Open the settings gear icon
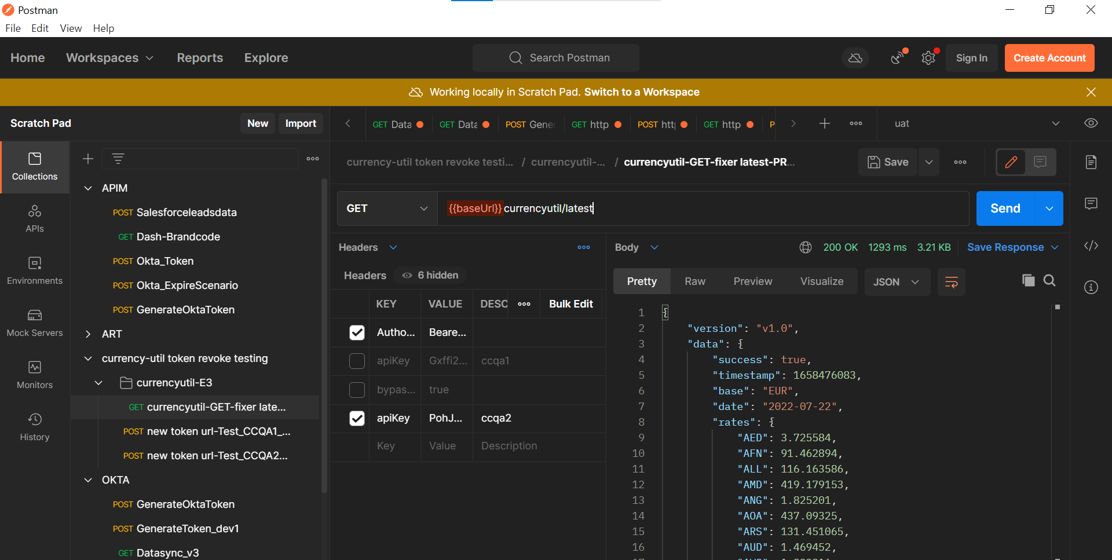The height and width of the screenshot is (560, 1112). tap(928, 58)
